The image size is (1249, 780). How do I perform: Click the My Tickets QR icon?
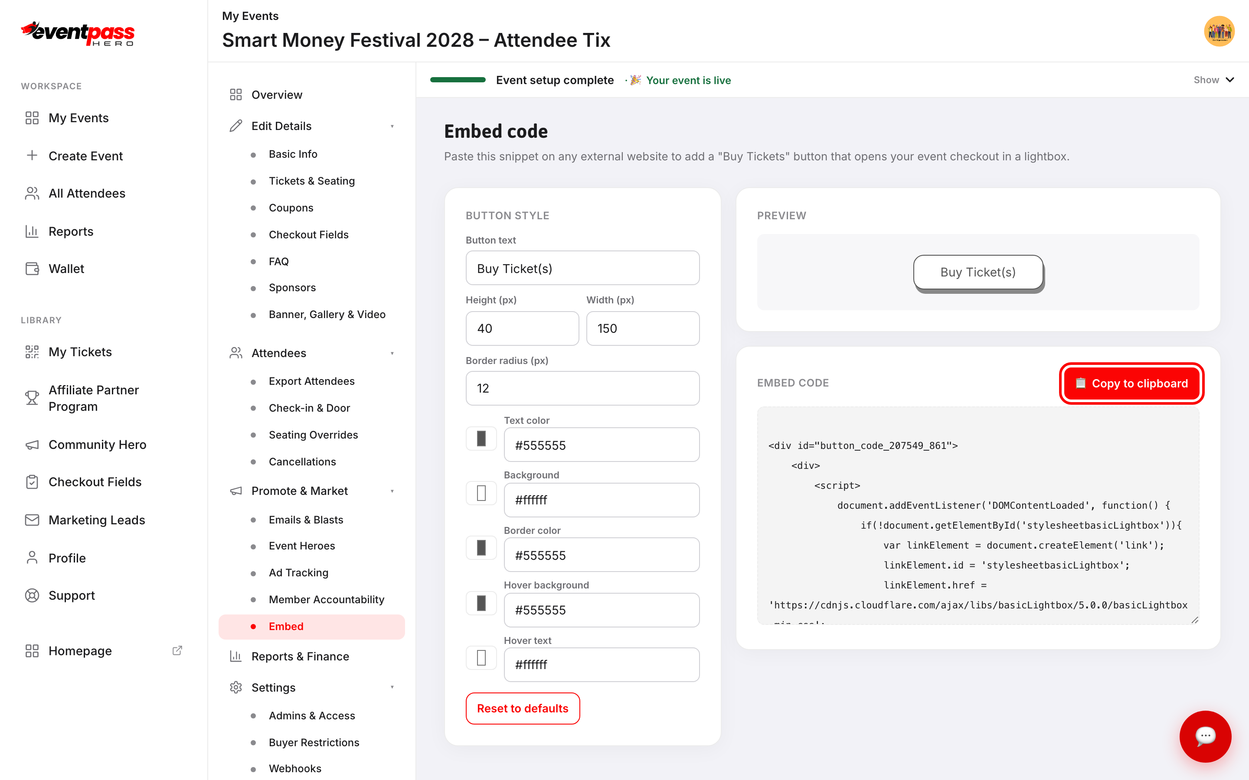(32, 352)
